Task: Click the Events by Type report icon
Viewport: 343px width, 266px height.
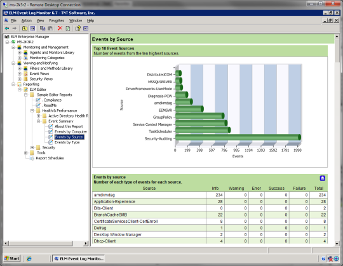Action: click(x=51, y=142)
